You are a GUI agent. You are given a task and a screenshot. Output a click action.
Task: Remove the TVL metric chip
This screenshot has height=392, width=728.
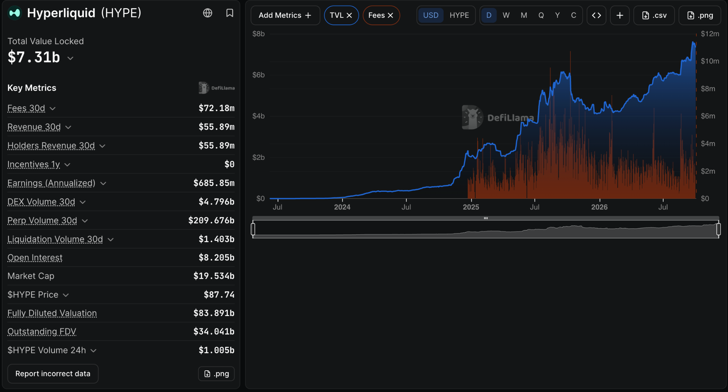[x=349, y=15]
